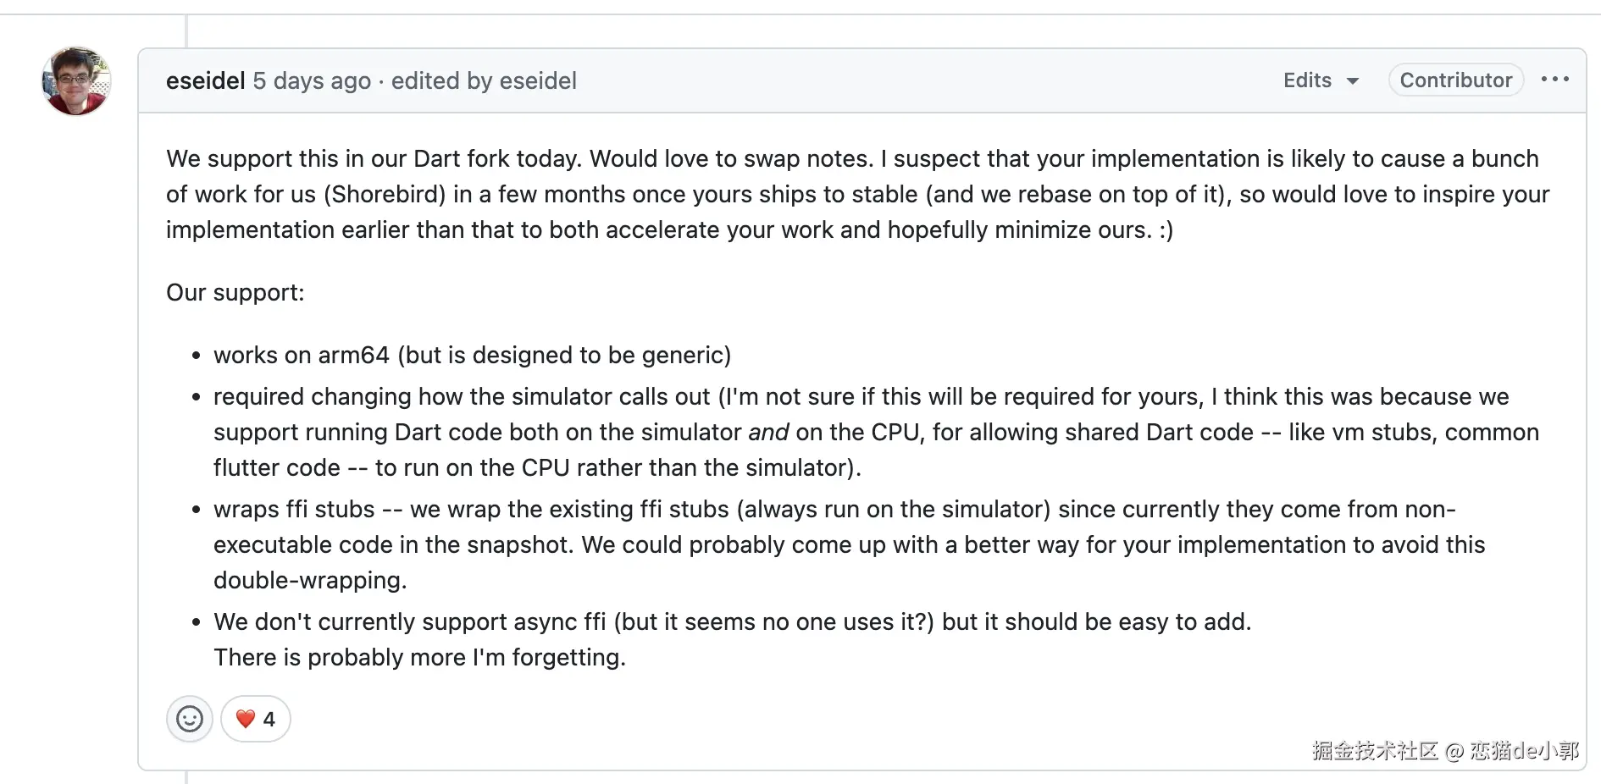
Task: Click the italic word "and" in the comment
Action: pos(768,433)
